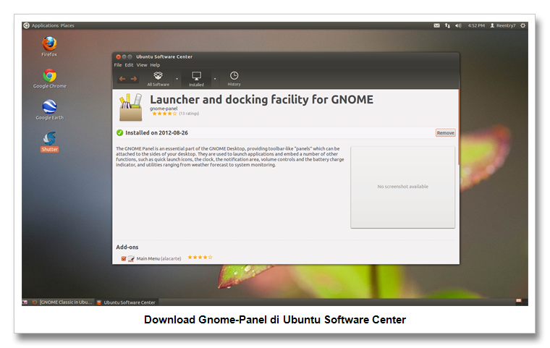This screenshot has width=550, height=348.
Task: Show the All Software view
Action: [158, 79]
